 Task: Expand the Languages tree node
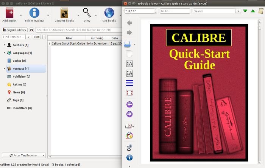(4, 53)
